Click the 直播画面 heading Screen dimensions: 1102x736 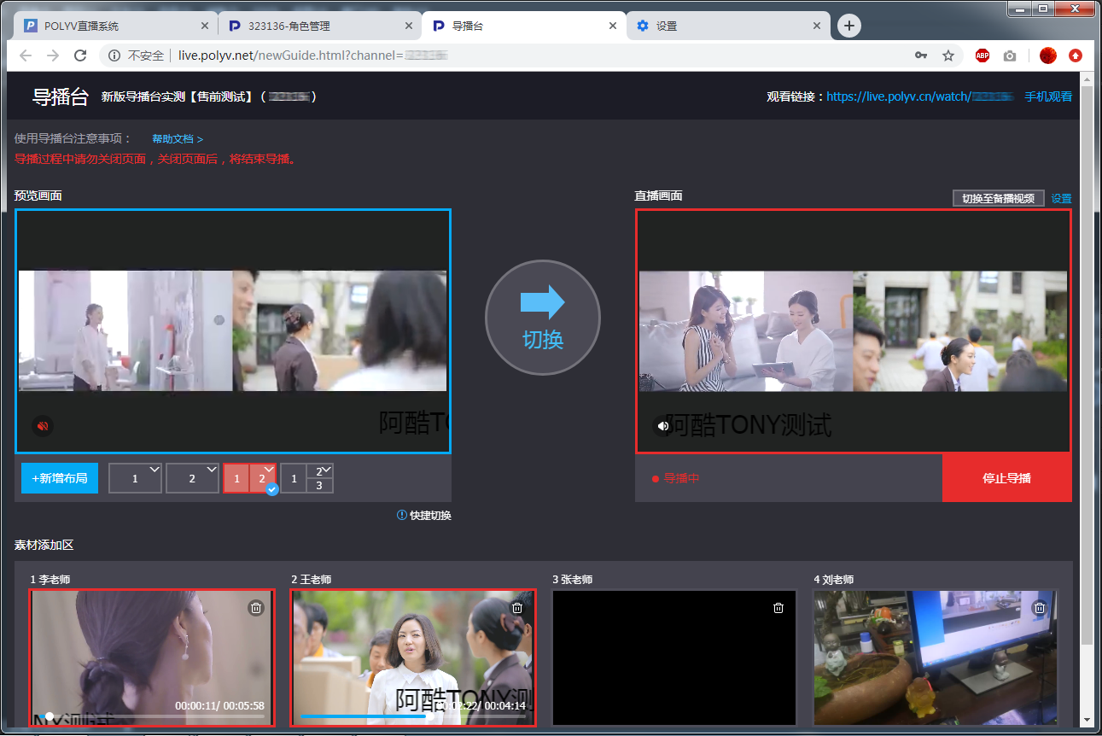click(x=658, y=196)
